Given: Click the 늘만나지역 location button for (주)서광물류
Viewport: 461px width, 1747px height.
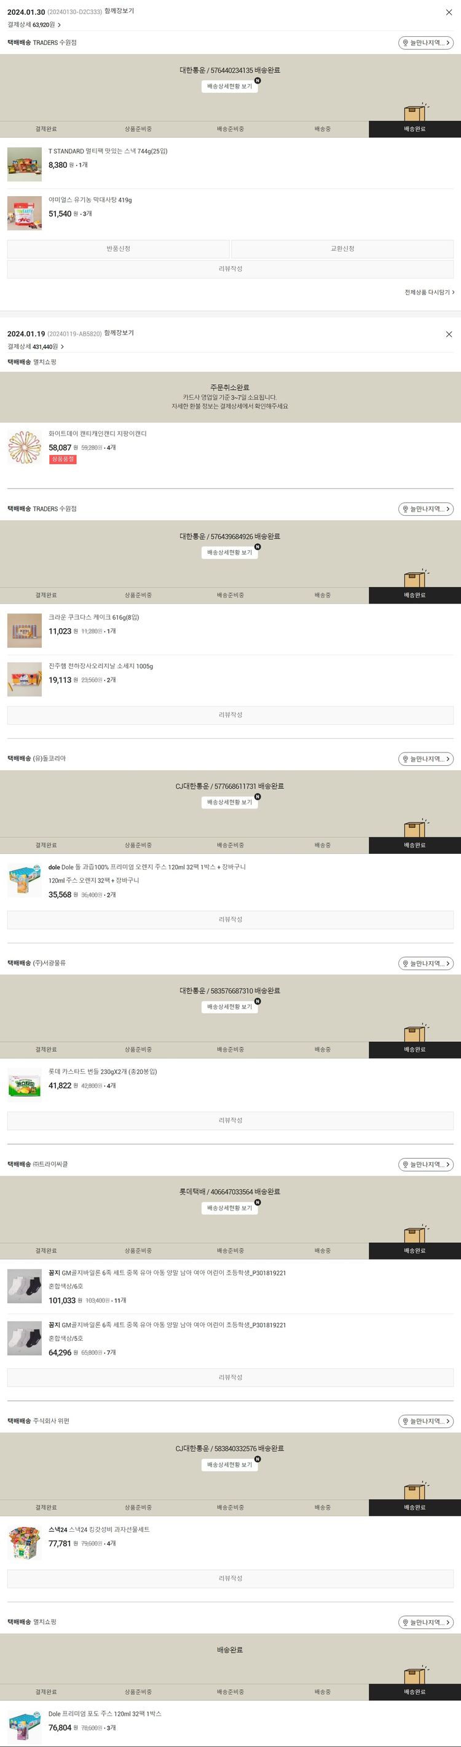Looking at the screenshot, I should pyautogui.click(x=426, y=963).
